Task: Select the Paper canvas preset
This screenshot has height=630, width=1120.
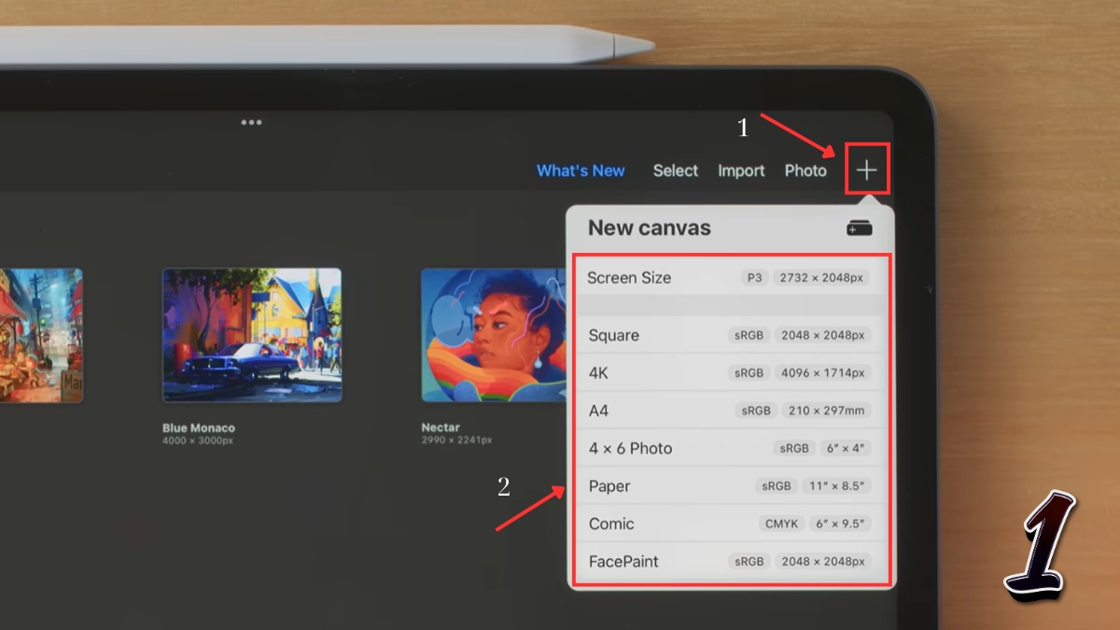Action: pos(731,486)
